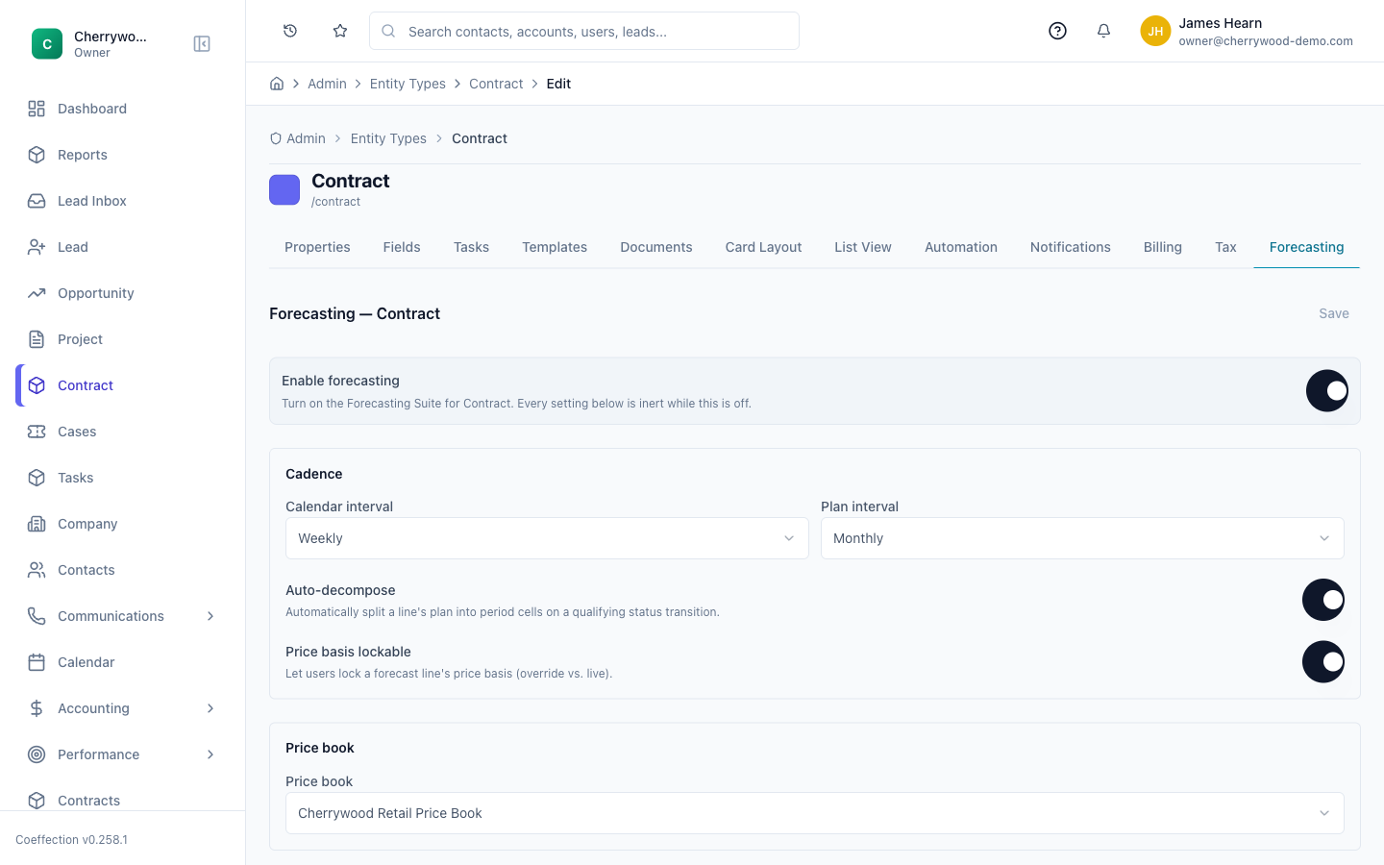Click Entity Types in top breadcrumb

coord(408,84)
